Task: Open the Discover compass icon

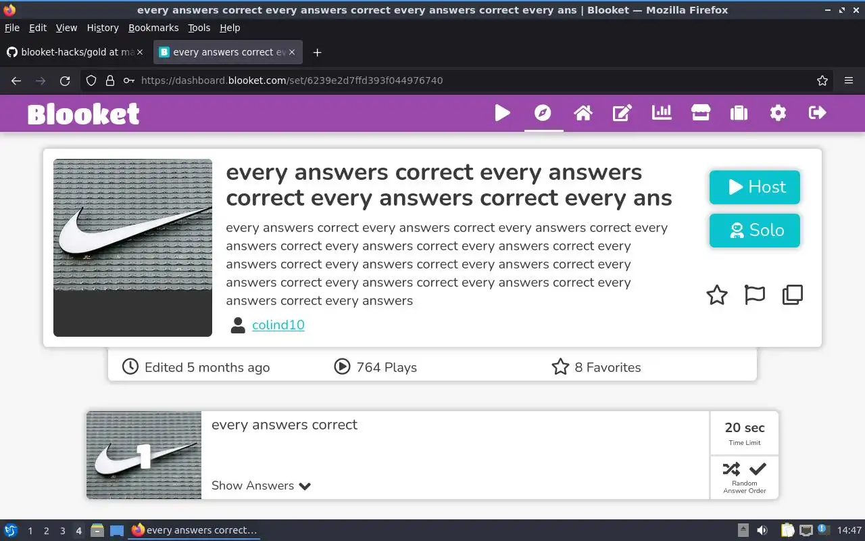Action: pyautogui.click(x=543, y=113)
